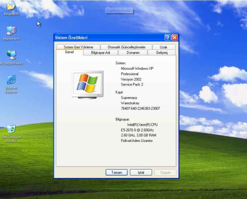
Task: Go to the Uzak tab
Action: coord(163,47)
